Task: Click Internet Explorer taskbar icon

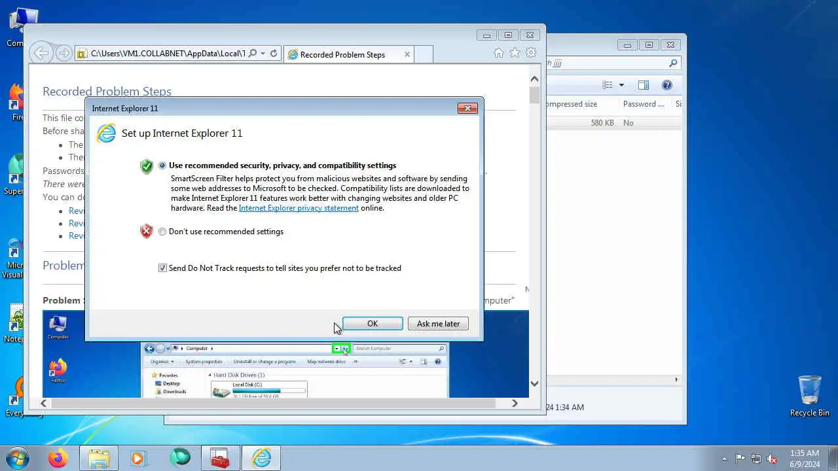Action: tap(261, 459)
